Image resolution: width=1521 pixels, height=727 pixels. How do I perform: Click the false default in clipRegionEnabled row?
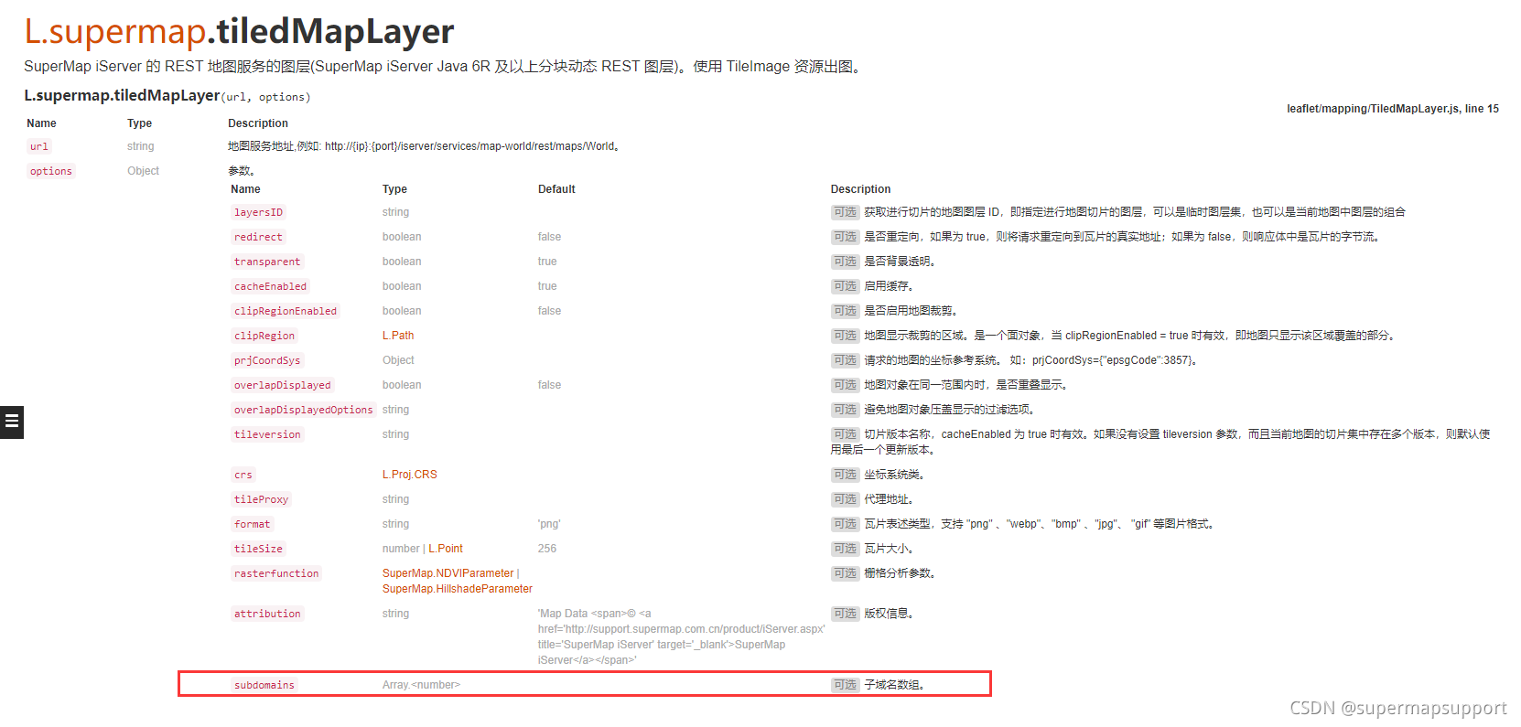[549, 311]
